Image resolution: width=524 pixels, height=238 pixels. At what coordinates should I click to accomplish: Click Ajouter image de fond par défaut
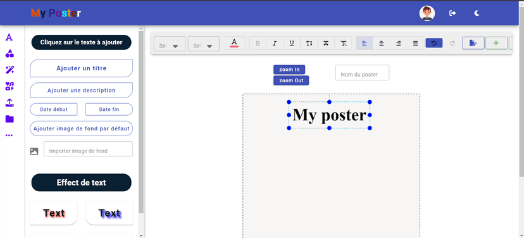(x=81, y=128)
